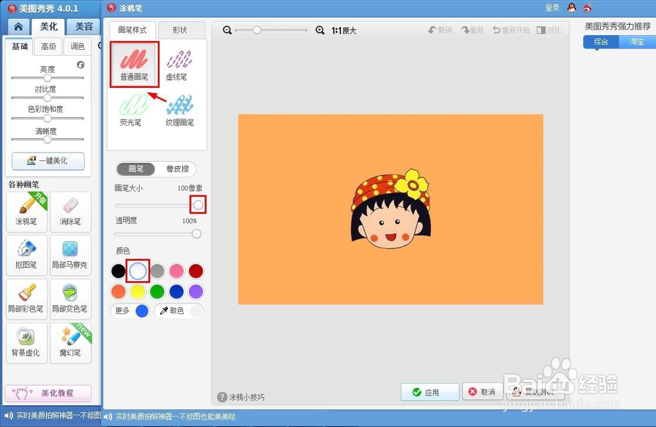Click the zoom in magnifier icon

[320, 30]
